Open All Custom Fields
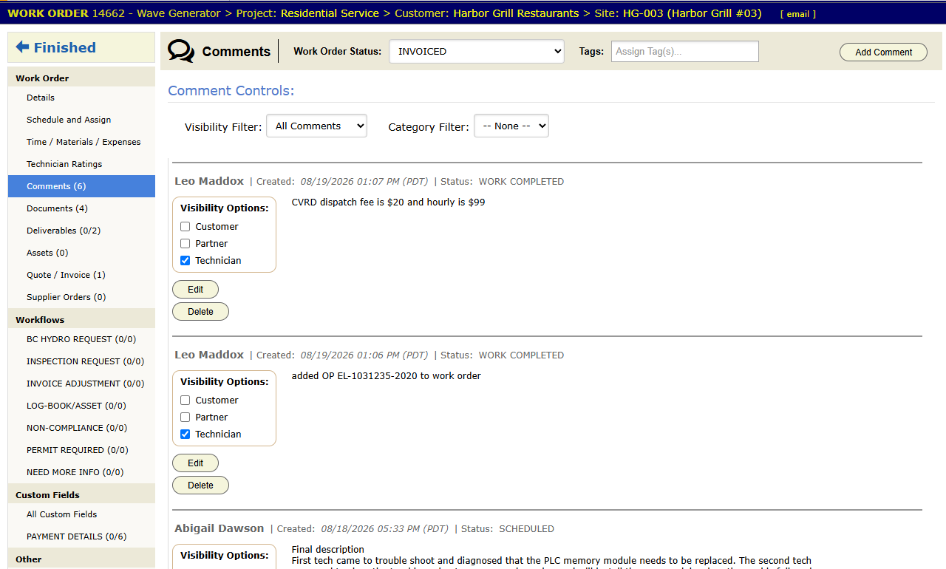946x569 pixels. coord(81,514)
